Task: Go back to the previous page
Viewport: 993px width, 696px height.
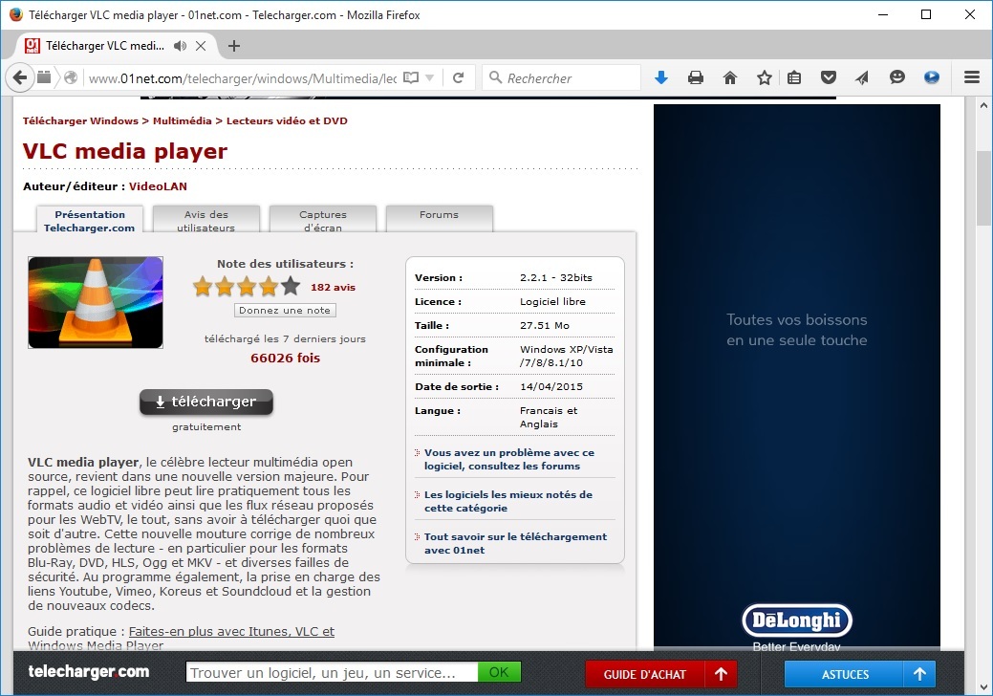Action: tap(20, 77)
